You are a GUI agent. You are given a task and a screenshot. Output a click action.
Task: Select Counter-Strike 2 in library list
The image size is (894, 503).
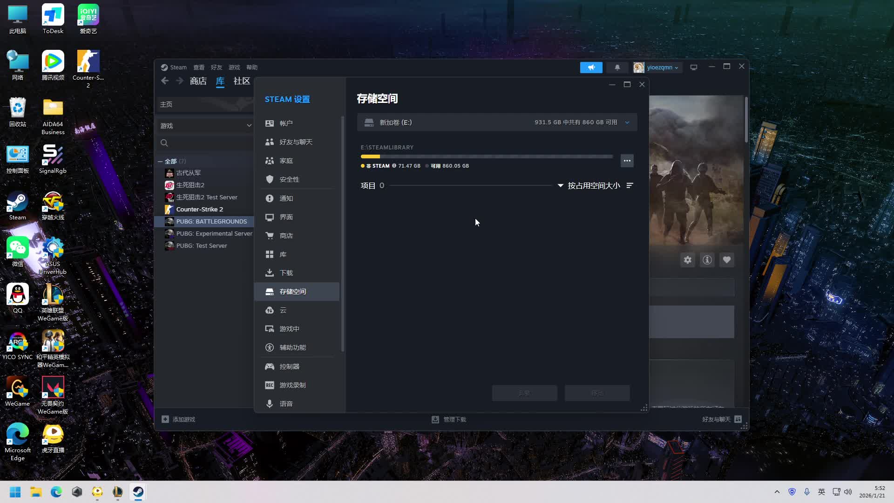(199, 209)
